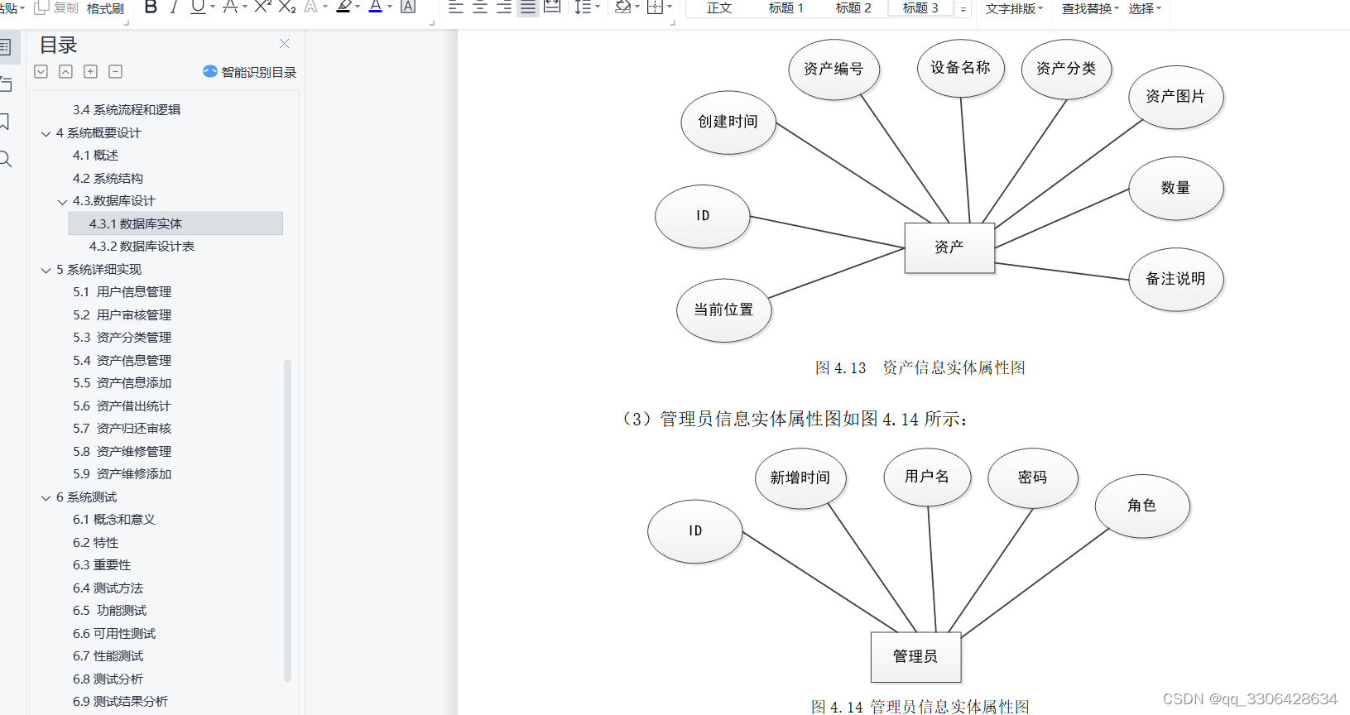1350x715 pixels.
Task: Toggle bold formatting in the toolbar
Action: tap(151, 7)
